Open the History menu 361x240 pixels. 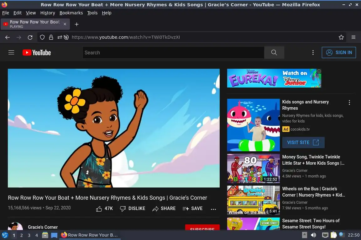pos(48,13)
